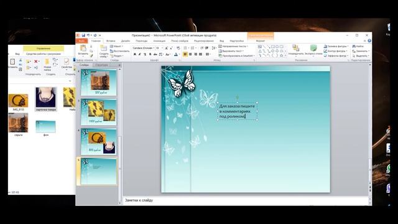Image resolution: width=398 pixels, height=224 pixels.
Task: Switch to the Структура pane tab
Action: tap(101, 65)
